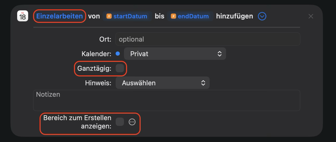Click the word hinzufügen in the action title
This screenshot has width=336, height=142.
coord(234,16)
